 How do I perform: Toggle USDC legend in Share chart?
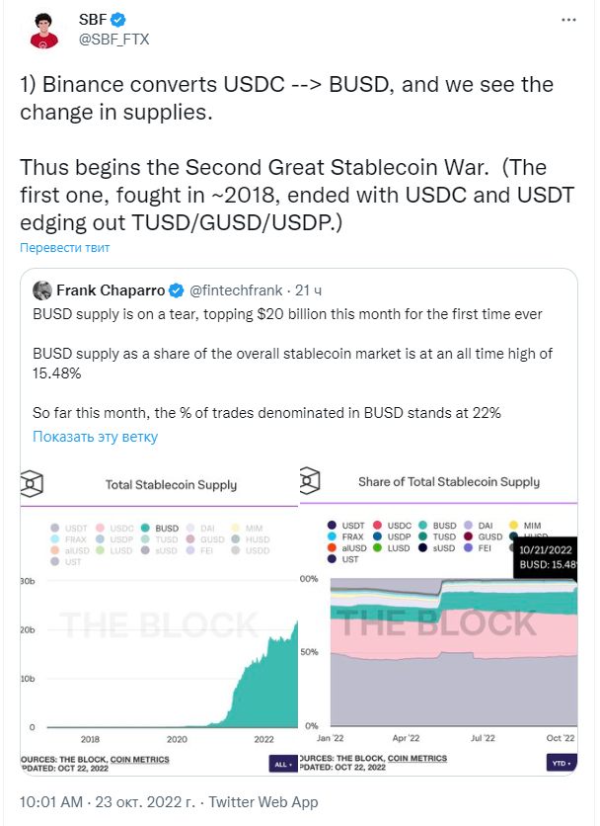tap(392, 526)
